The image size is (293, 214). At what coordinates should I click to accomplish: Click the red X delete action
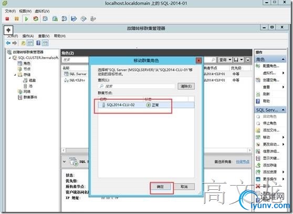pyautogui.click(x=258, y=186)
